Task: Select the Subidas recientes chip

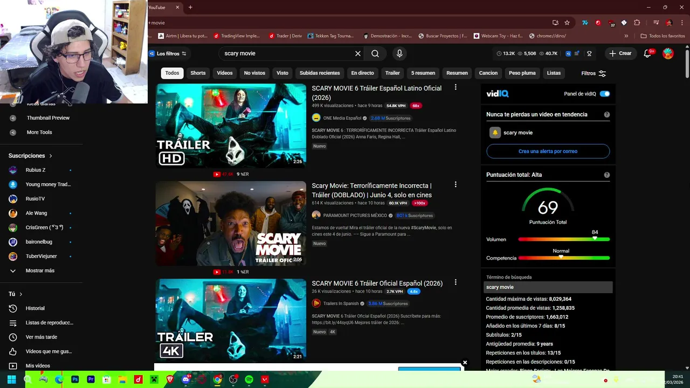Action: point(320,73)
